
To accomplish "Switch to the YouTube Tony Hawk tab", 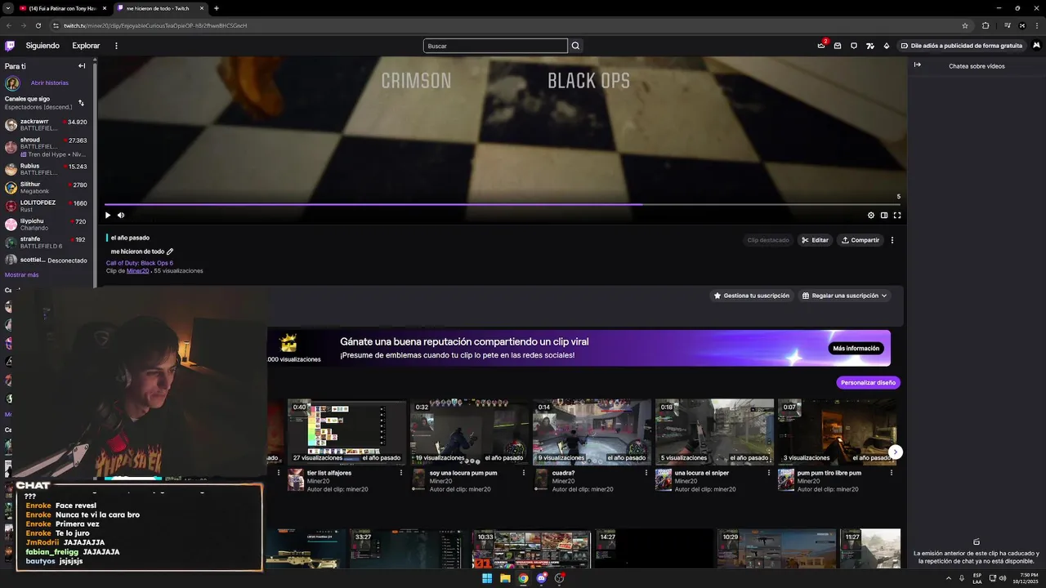I will coord(62,8).
